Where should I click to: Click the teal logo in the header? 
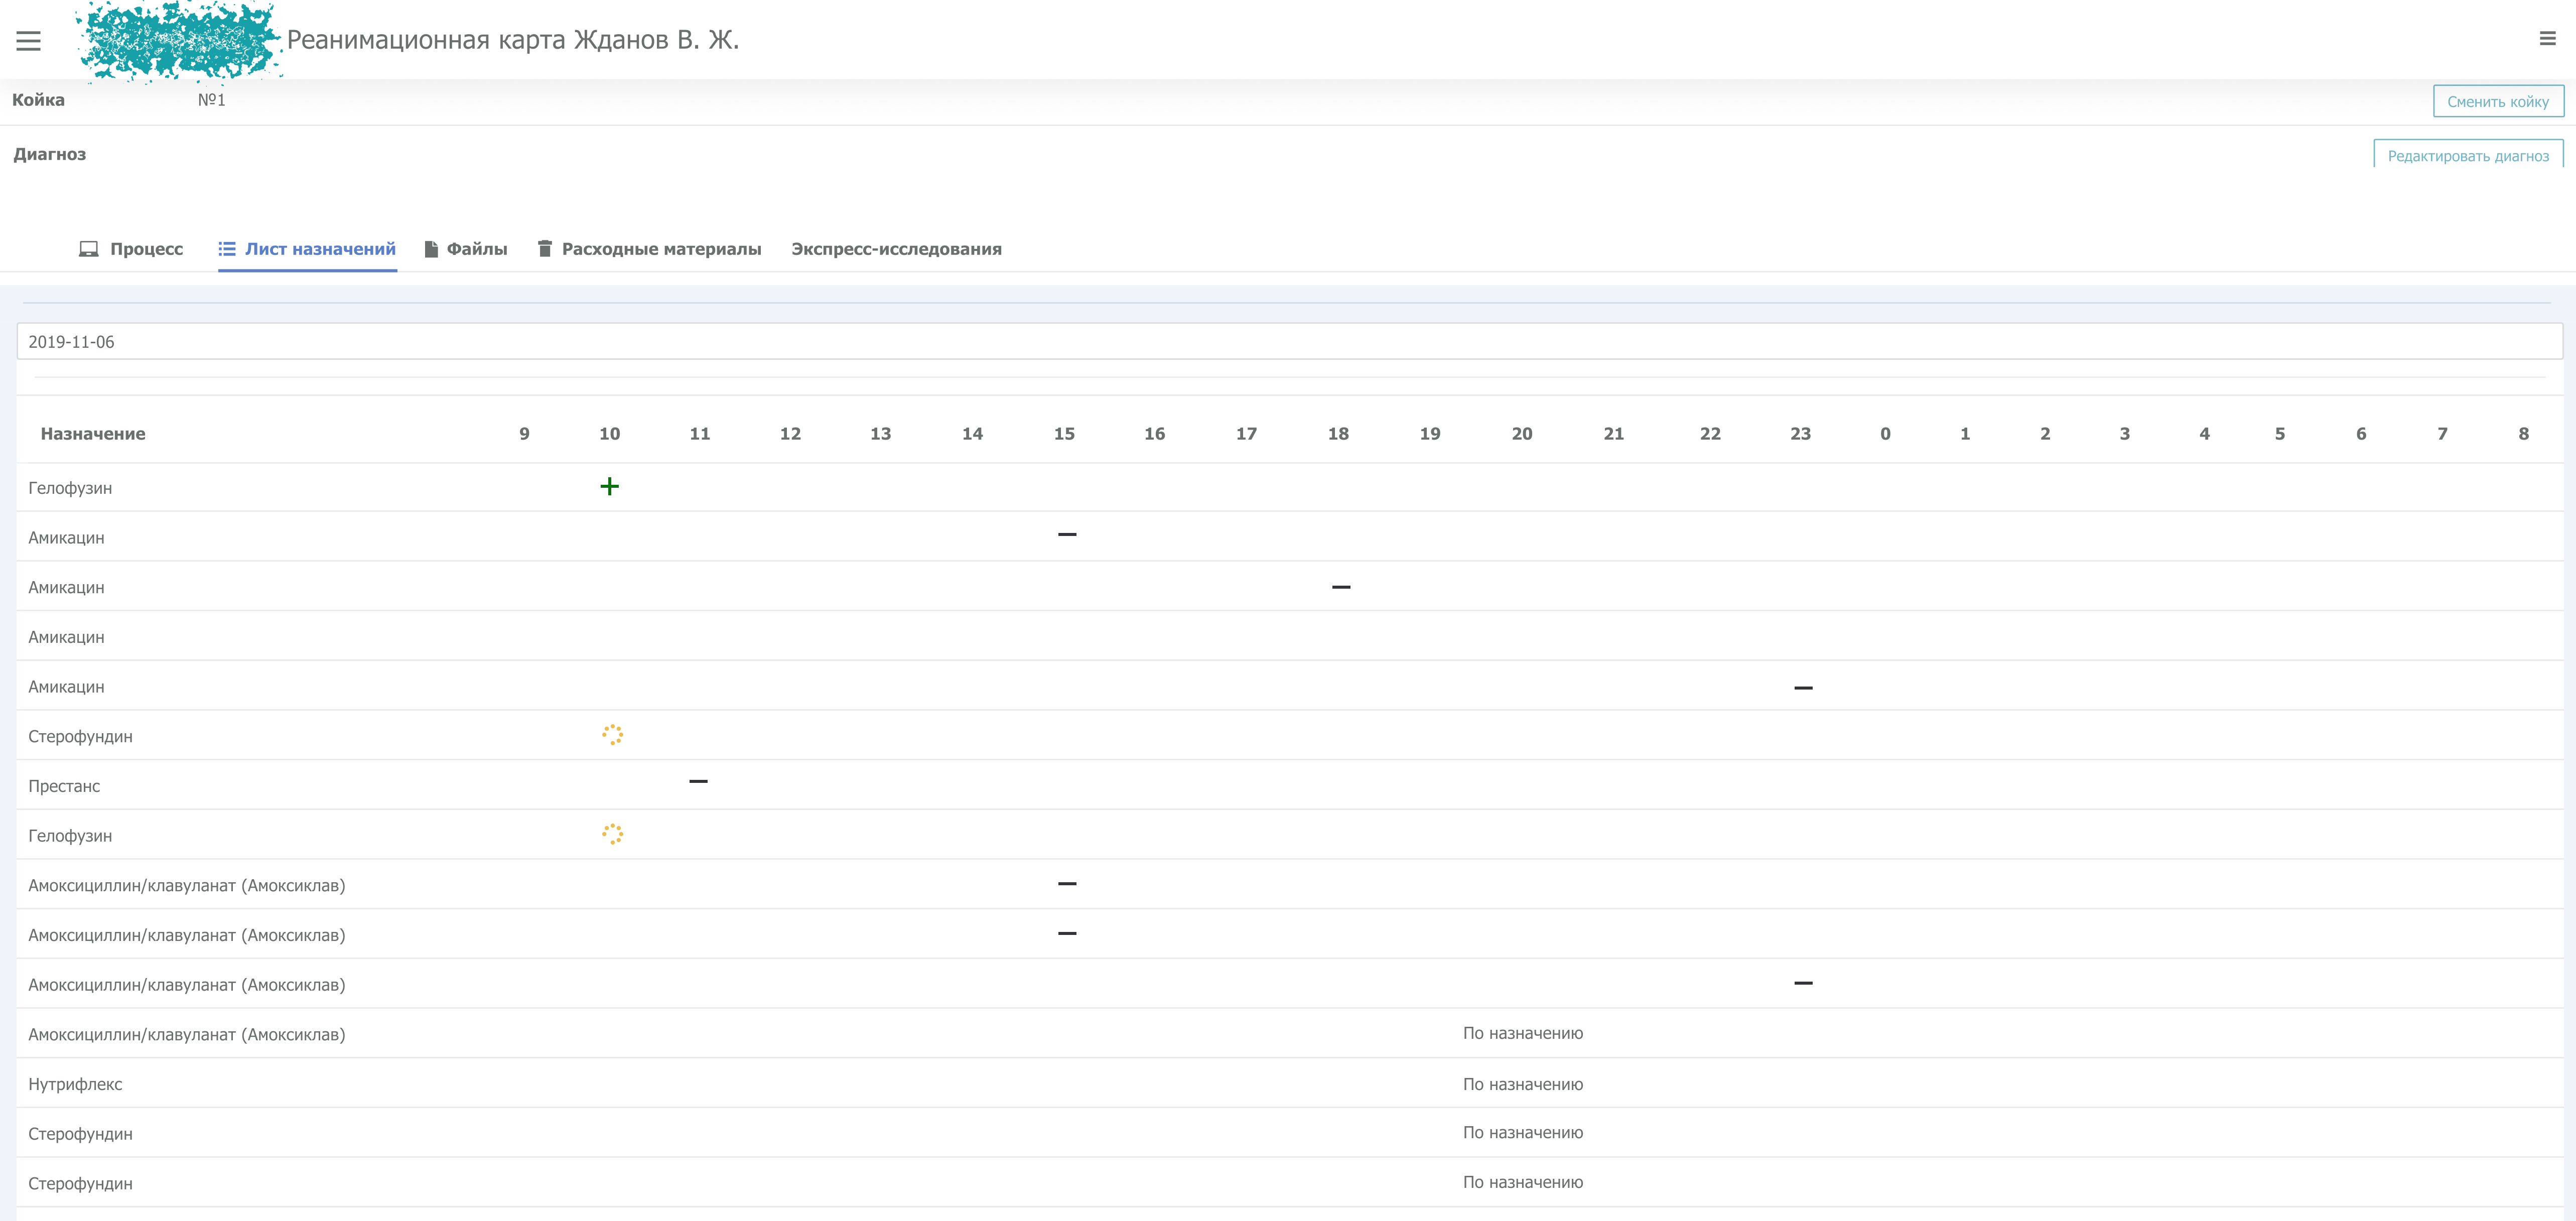pyautogui.click(x=178, y=41)
